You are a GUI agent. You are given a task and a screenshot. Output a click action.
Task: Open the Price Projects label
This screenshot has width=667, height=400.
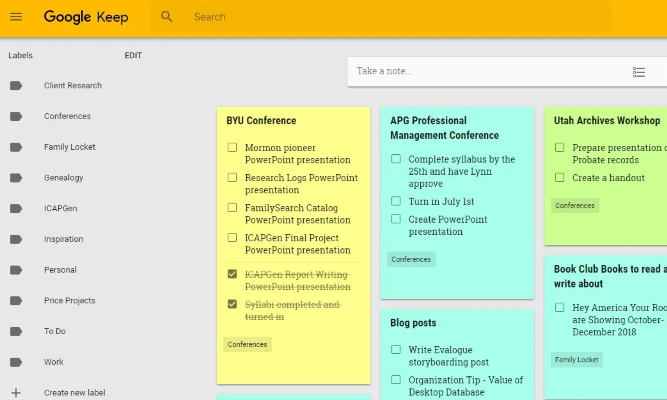coord(69,301)
